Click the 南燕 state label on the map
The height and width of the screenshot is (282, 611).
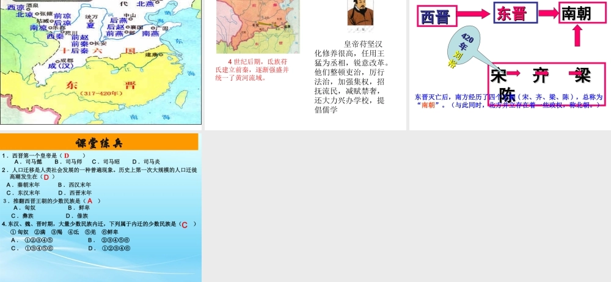coord(150,34)
